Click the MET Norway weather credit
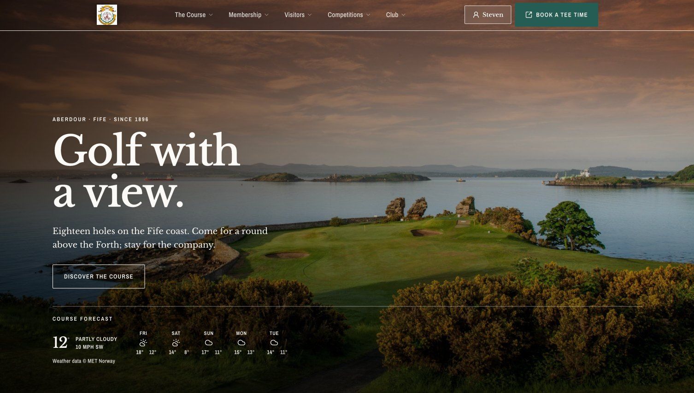 coord(84,361)
